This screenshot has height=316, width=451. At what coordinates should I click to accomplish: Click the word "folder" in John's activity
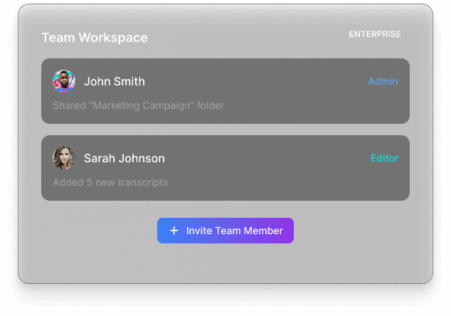click(x=210, y=105)
